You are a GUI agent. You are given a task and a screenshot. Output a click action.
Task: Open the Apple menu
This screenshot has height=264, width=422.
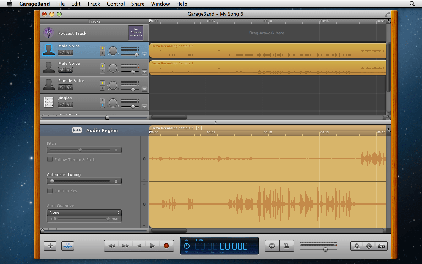point(10,4)
